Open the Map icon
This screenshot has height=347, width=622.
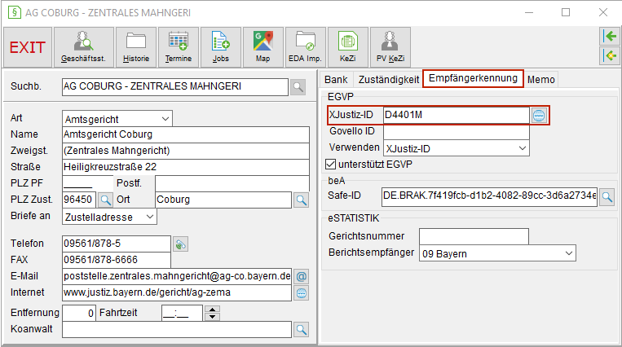pos(263,47)
